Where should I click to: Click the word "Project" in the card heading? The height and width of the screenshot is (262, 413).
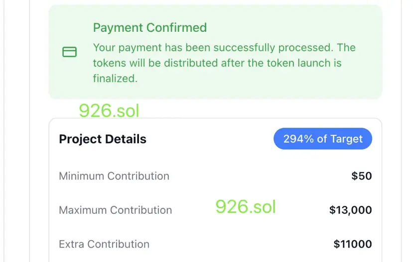(80, 139)
